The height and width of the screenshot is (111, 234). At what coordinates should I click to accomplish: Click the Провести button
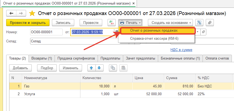[x=91, y=23]
